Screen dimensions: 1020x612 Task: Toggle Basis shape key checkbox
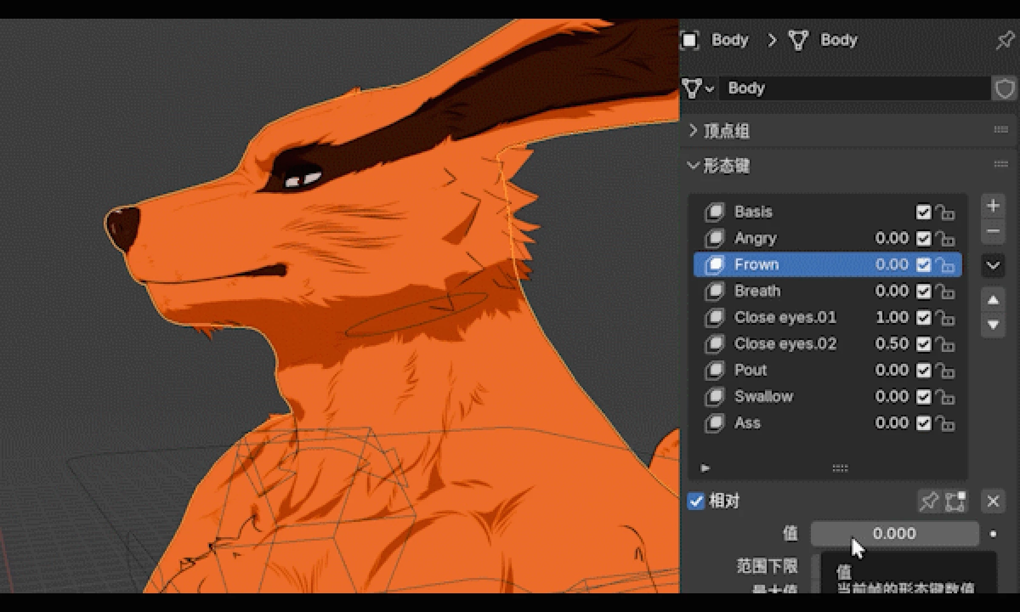click(x=924, y=212)
